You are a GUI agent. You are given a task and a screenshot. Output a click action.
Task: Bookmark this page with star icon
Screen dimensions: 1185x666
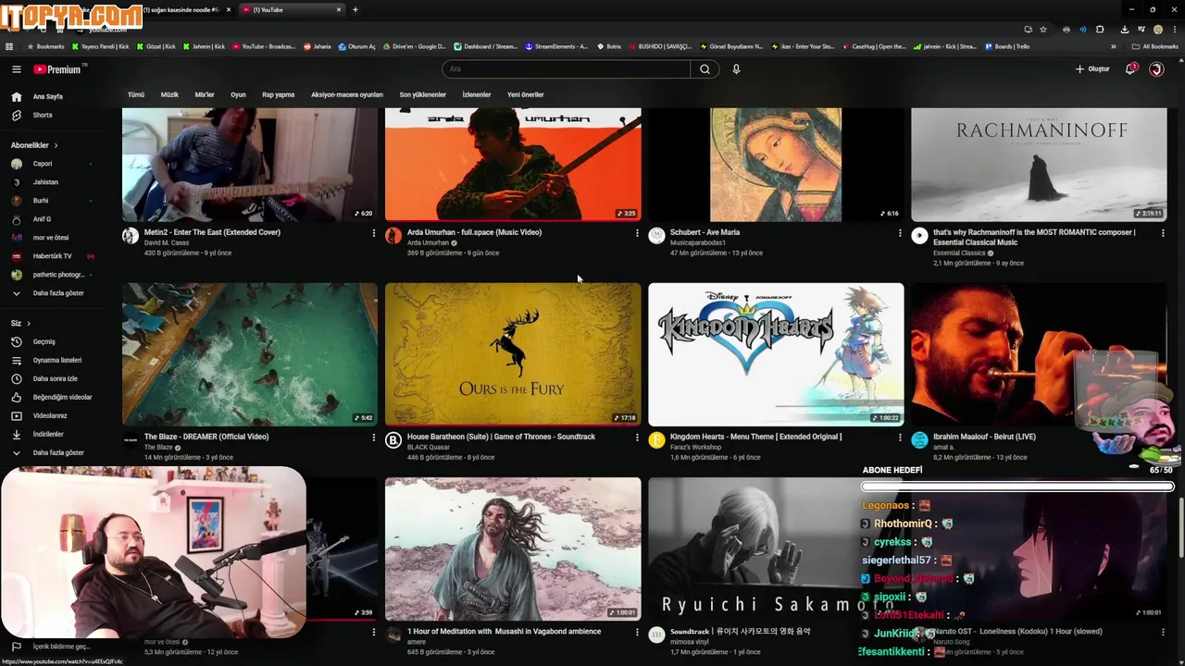[x=1043, y=29]
